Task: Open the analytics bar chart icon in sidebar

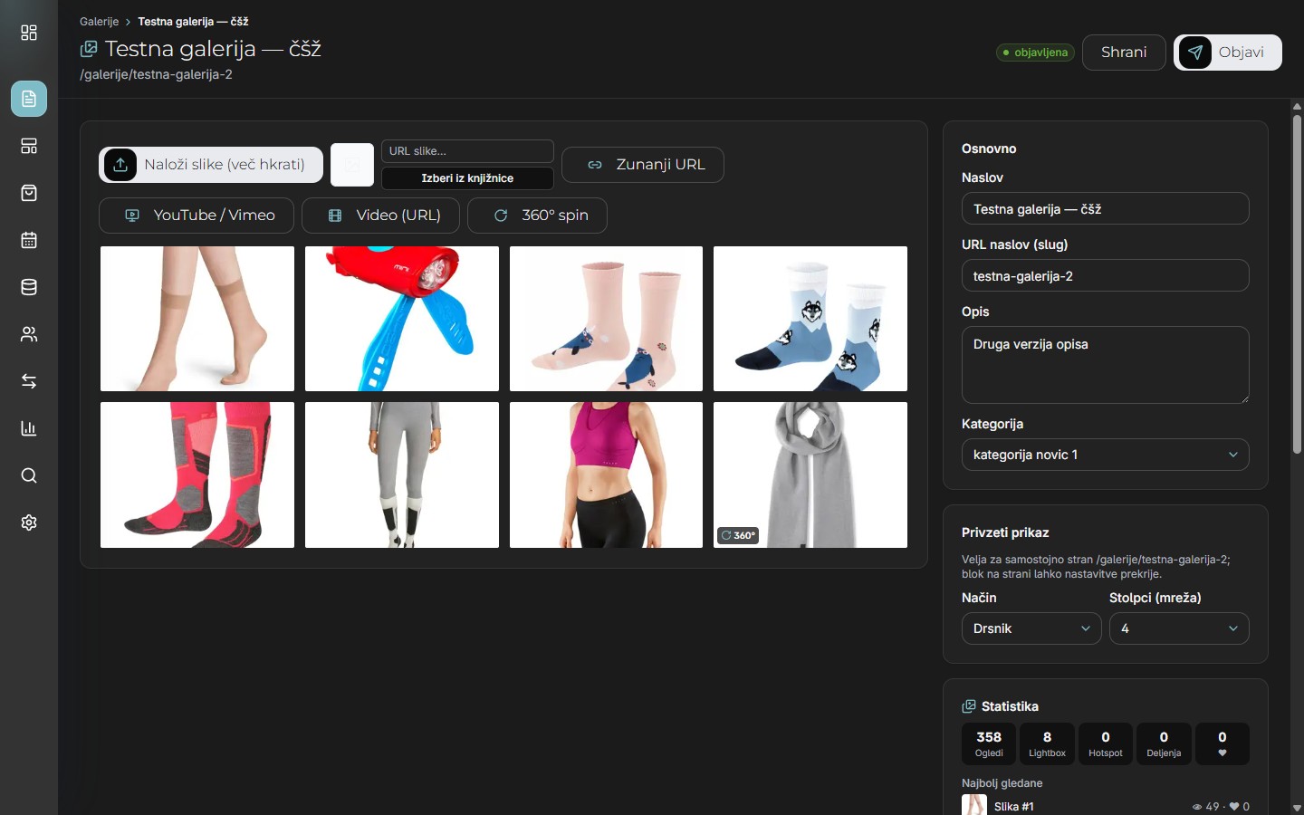Action: [x=29, y=428]
